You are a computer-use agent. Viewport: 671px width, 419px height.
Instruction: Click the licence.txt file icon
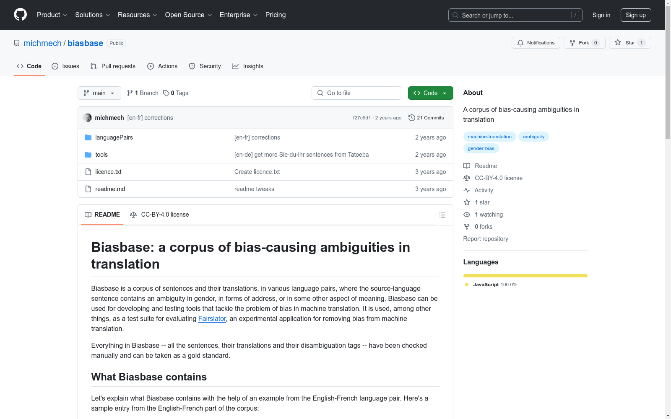[x=88, y=172]
